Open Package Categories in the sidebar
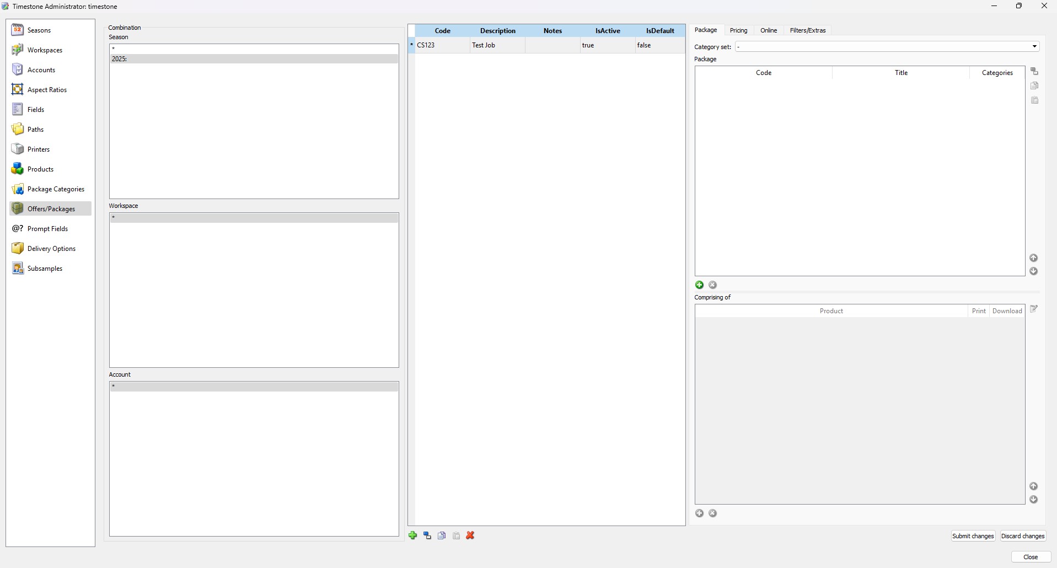The image size is (1057, 568). tap(56, 189)
